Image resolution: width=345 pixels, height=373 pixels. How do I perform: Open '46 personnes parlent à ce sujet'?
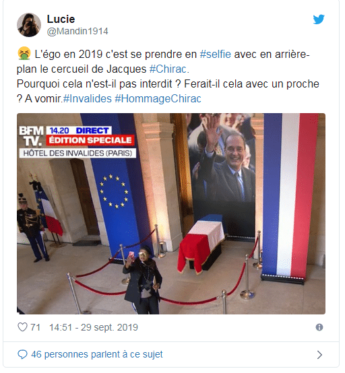97,354
